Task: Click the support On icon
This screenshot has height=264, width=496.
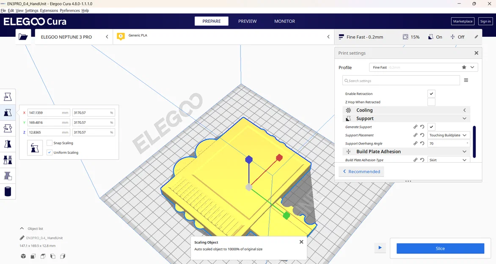Action: coord(430,37)
